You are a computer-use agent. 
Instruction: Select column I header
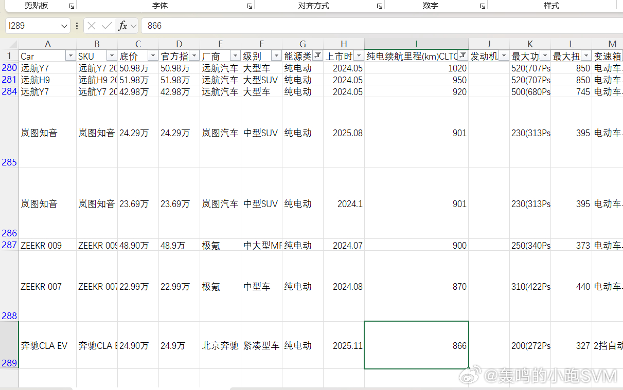coord(416,44)
